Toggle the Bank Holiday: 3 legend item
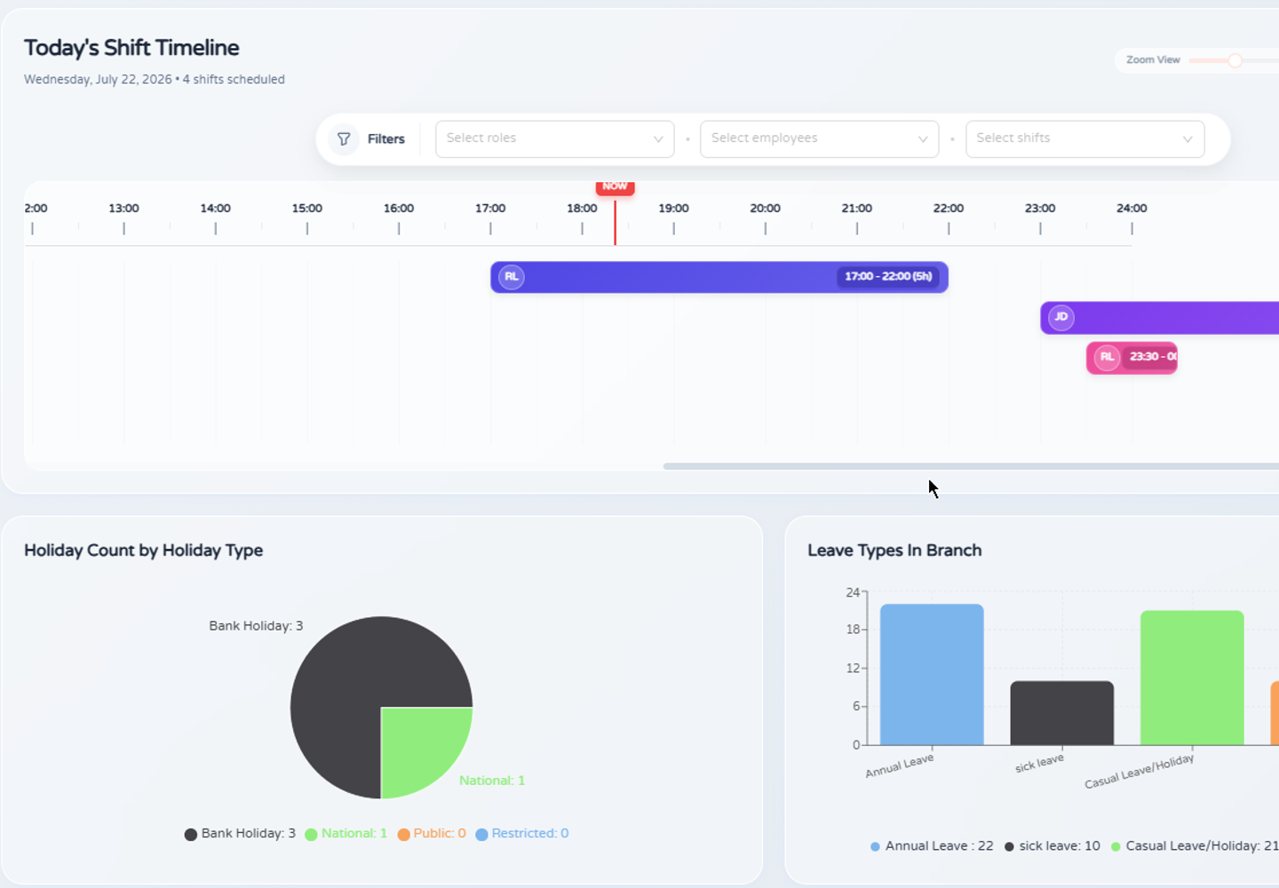 pos(240,834)
